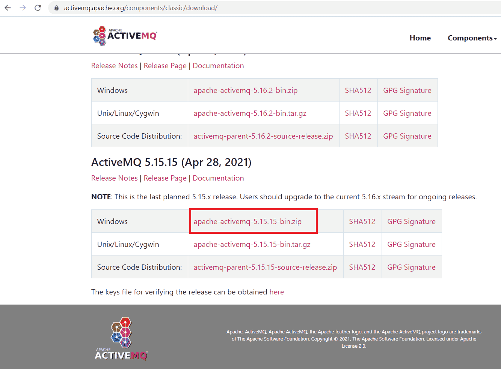Open SHA512 for activemq-parent-5.15.15-source-release.zip
501x369 pixels.
(362, 267)
